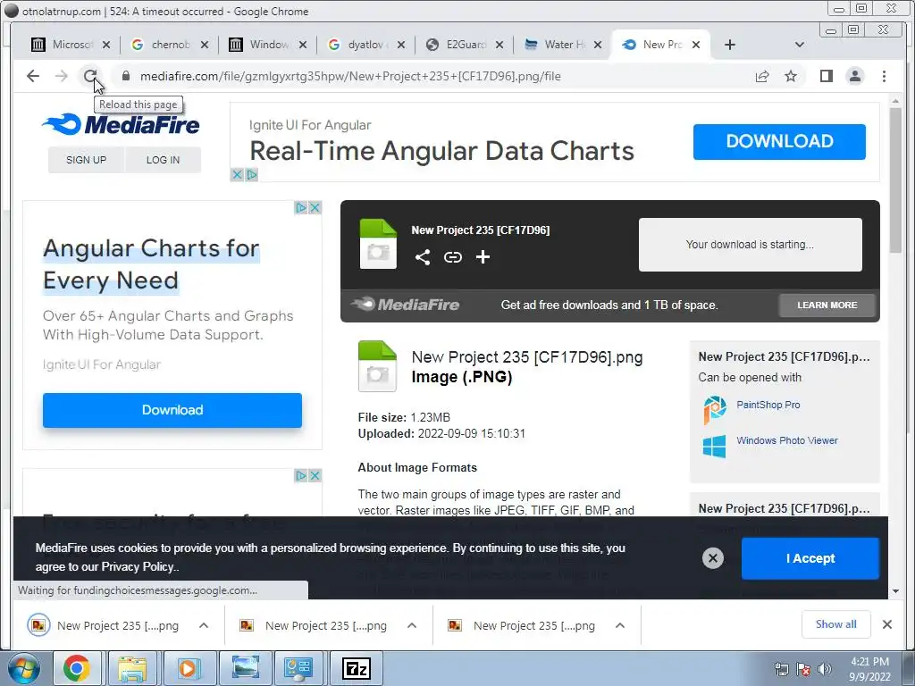Click the large DOWNLOAD ad button
The width and height of the screenshot is (915, 686).
779,141
